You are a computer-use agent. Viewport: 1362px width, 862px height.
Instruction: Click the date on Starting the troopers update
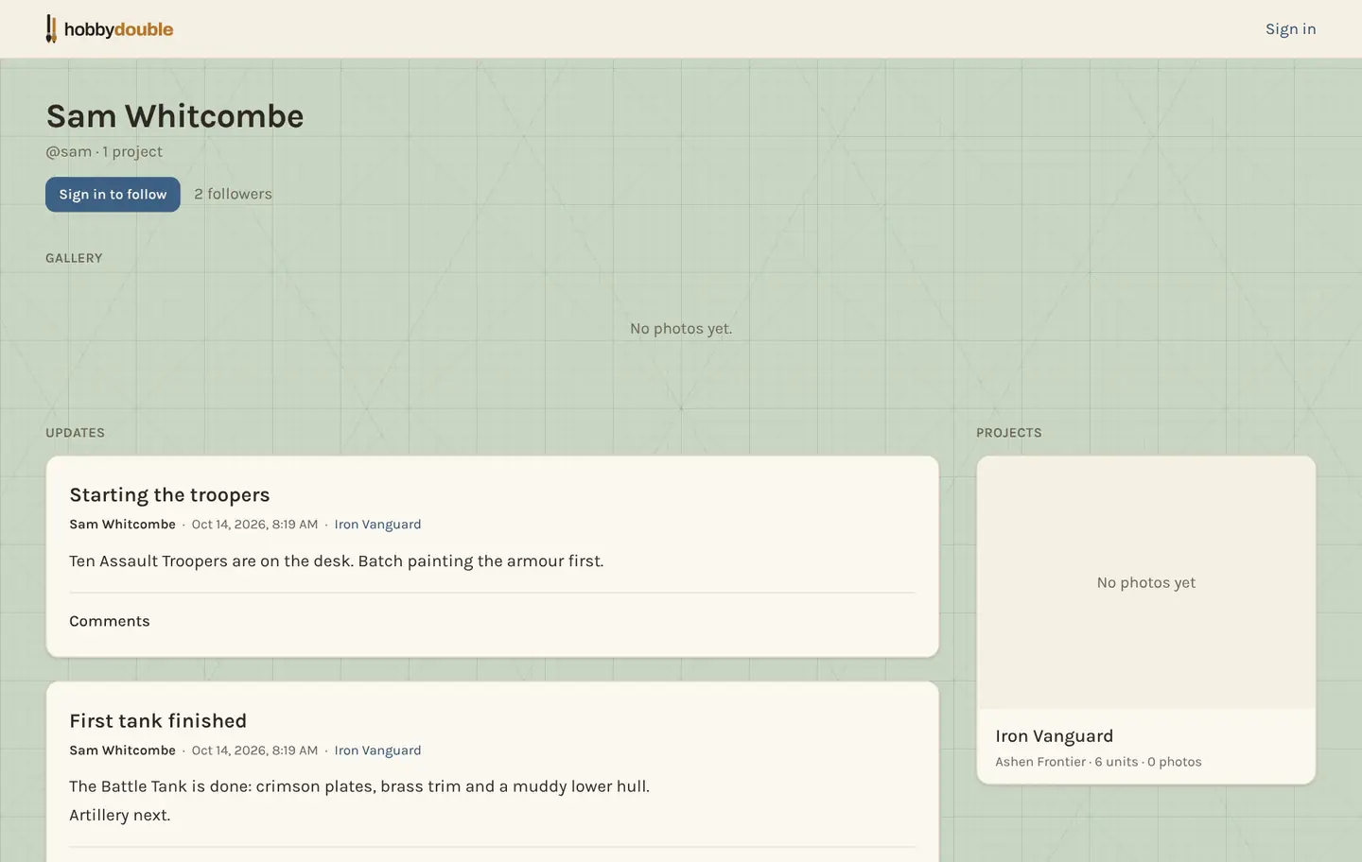(254, 525)
